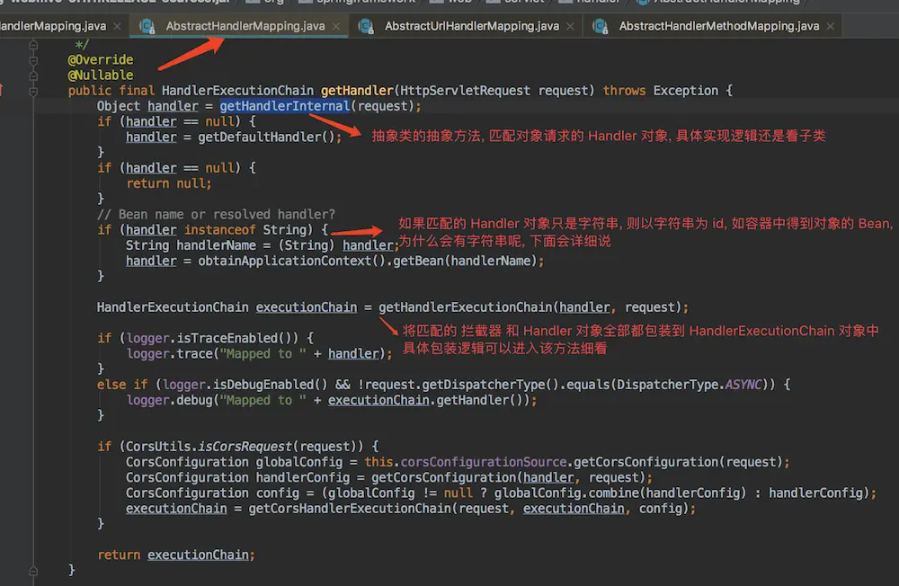Image resolution: width=899 pixels, height=586 pixels.
Task: Click the AbstractHandlerMapping.java class file icon
Action: (148, 26)
